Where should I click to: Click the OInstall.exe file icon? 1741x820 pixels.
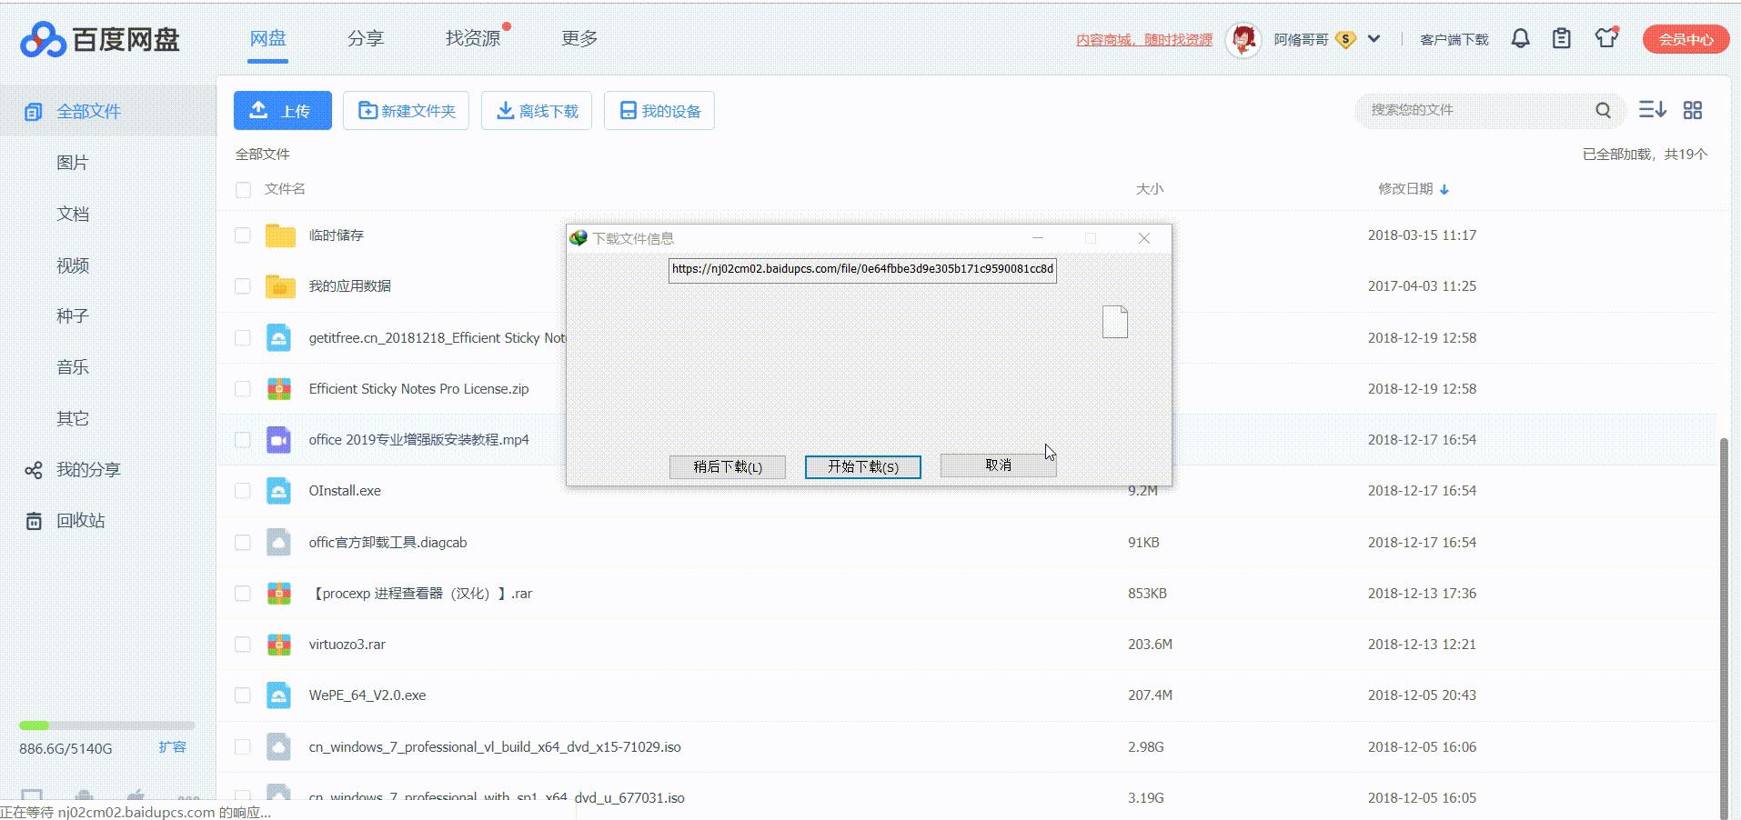pyautogui.click(x=278, y=491)
